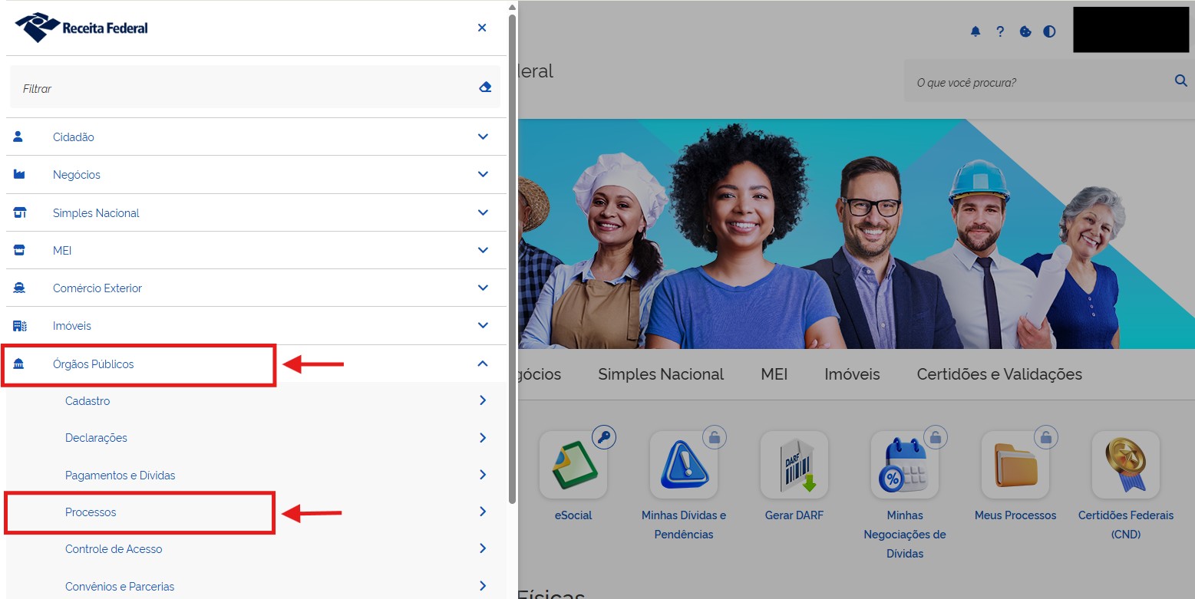Click the Certidões Federais (CND) medal icon

coord(1125,465)
